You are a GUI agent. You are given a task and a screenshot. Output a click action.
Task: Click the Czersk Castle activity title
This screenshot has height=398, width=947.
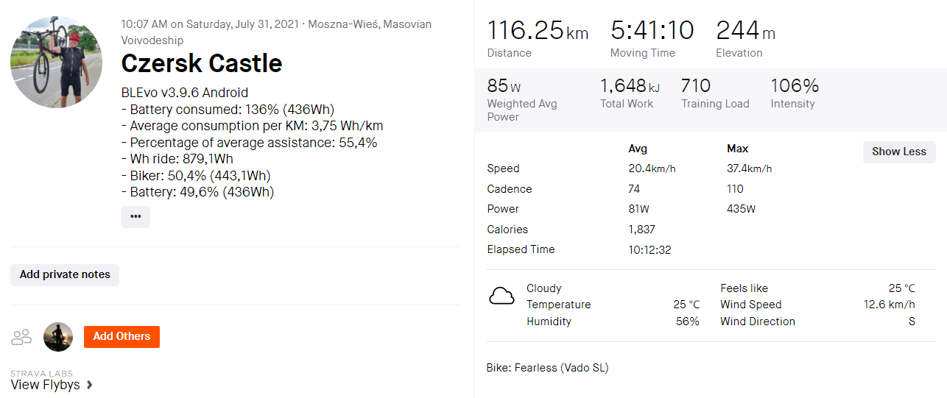(201, 63)
